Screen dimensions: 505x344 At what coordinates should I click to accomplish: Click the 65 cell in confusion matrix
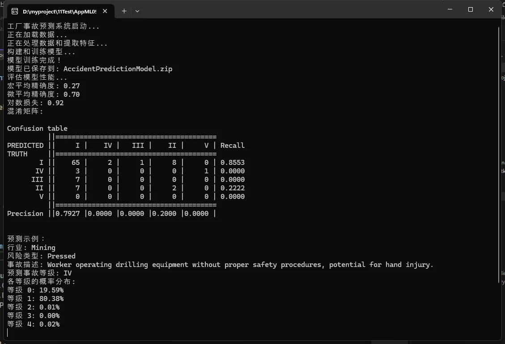point(75,163)
